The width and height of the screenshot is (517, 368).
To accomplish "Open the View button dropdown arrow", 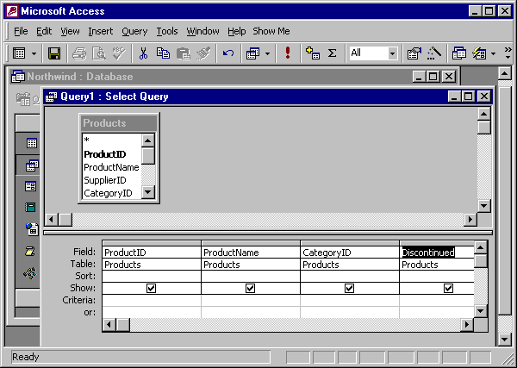I will pos(34,53).
